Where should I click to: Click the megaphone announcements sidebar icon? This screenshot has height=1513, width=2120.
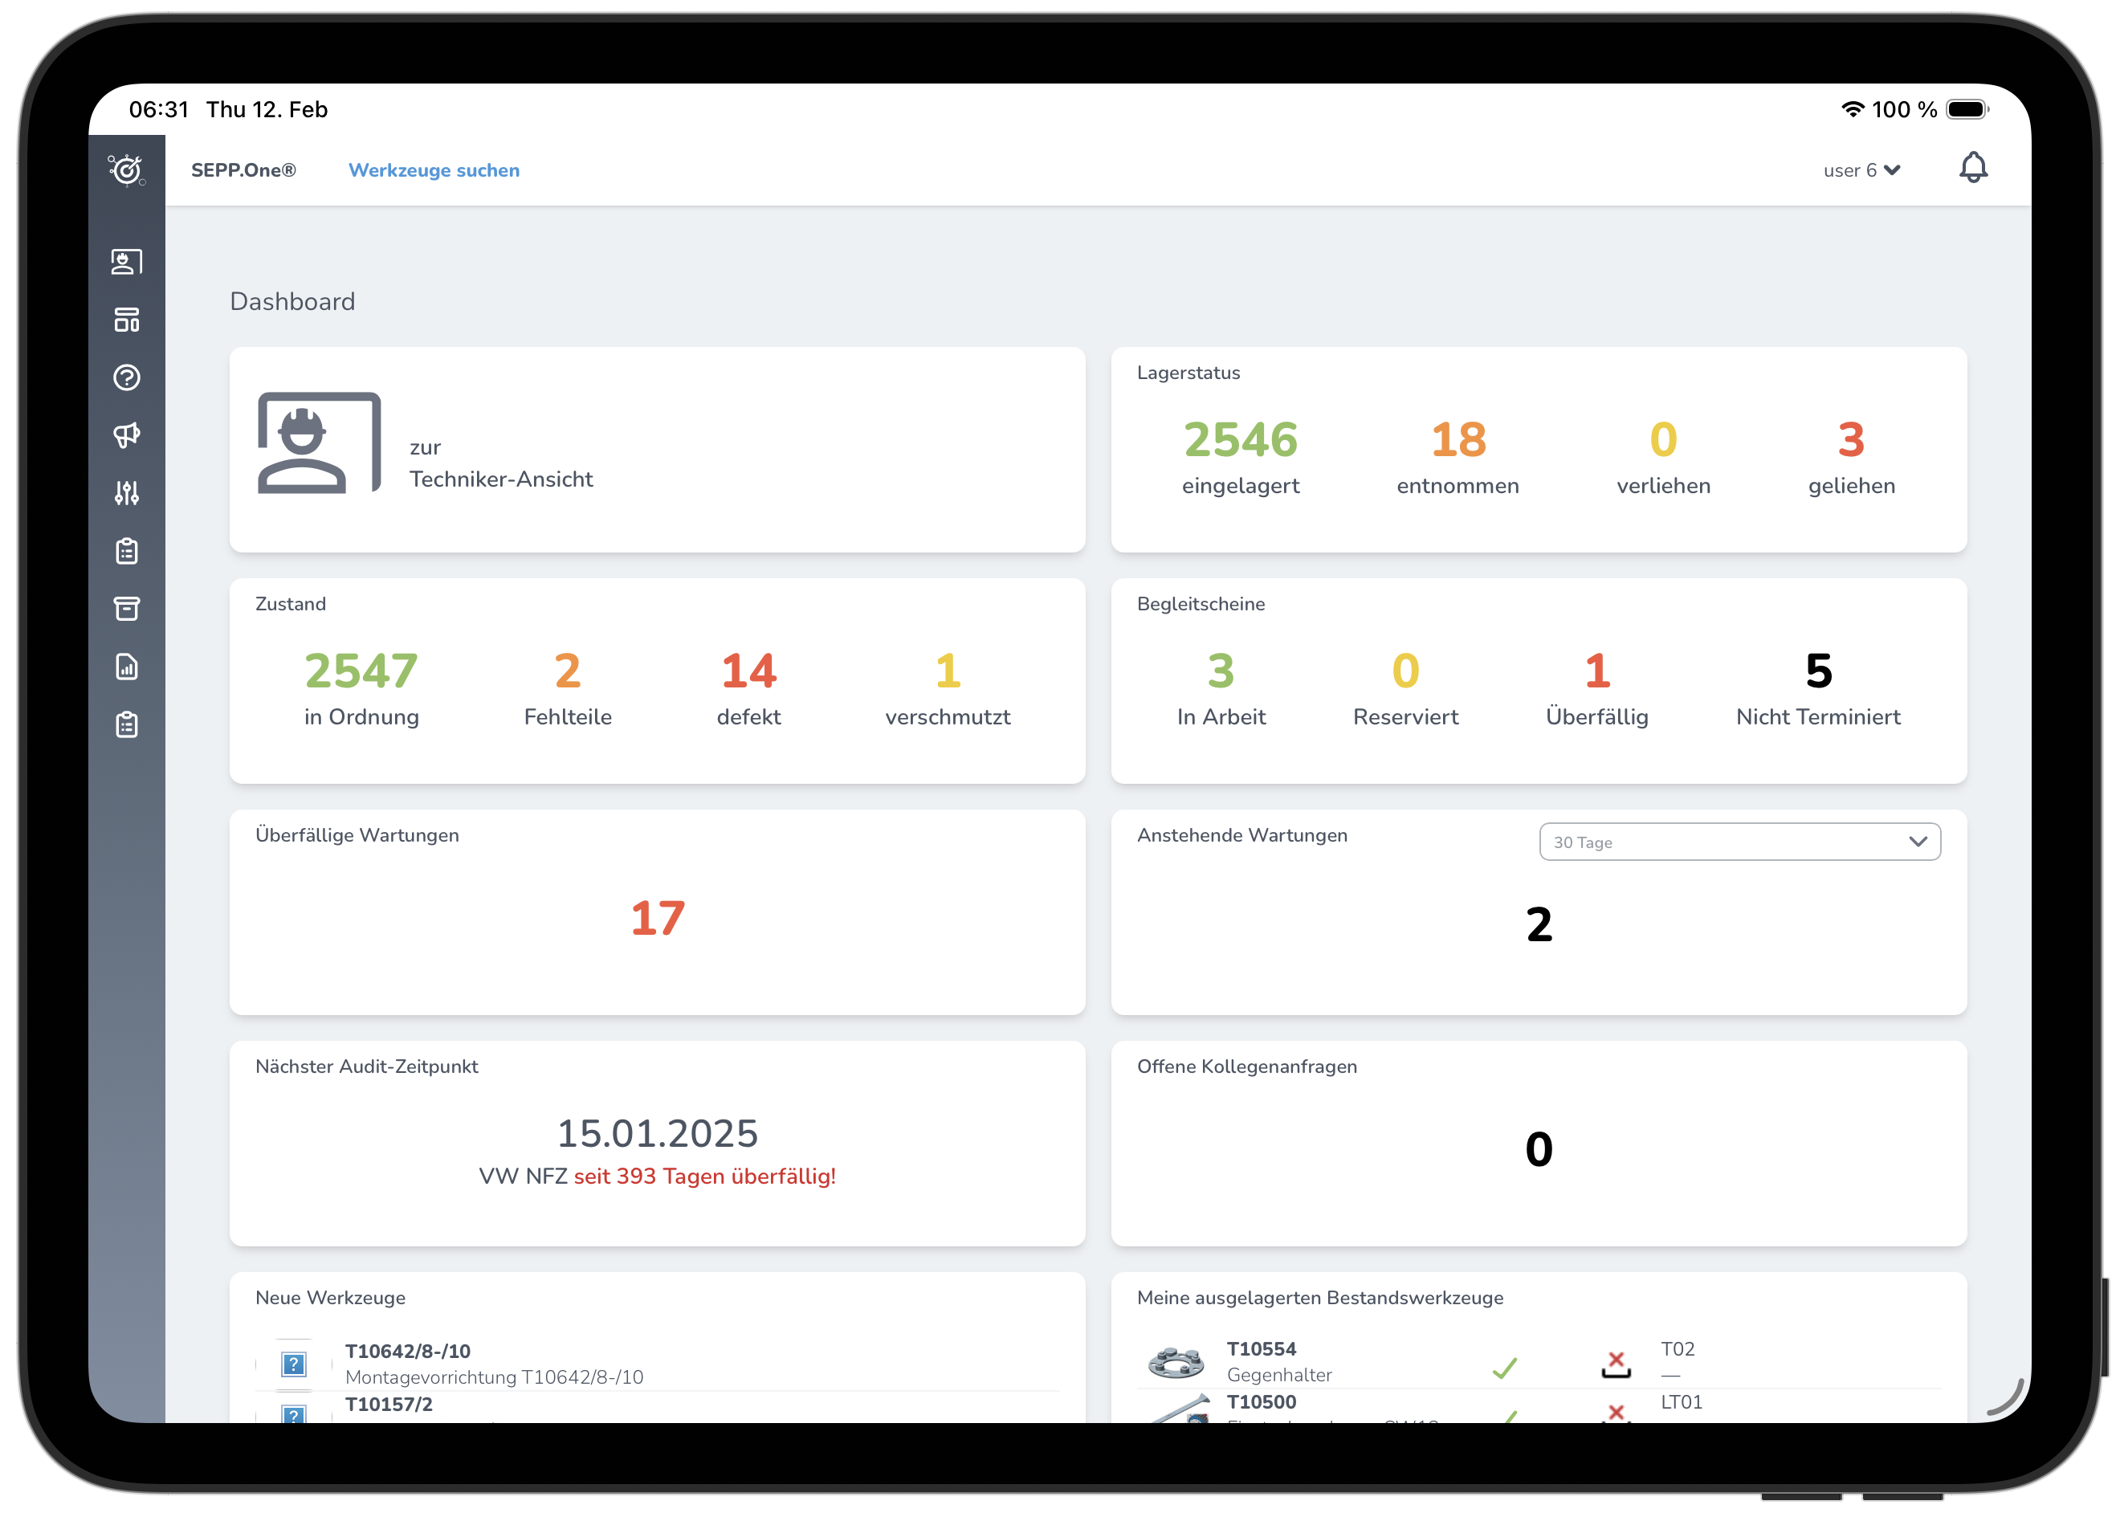point(127,435)
